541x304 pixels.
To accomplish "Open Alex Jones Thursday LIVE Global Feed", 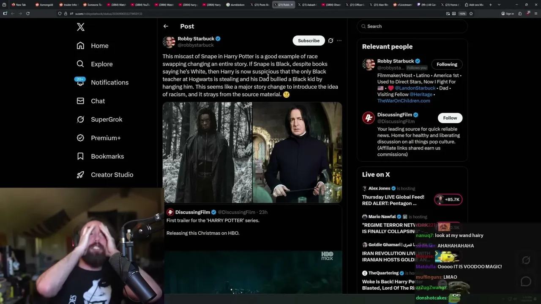I will click(x=393, y=200).
